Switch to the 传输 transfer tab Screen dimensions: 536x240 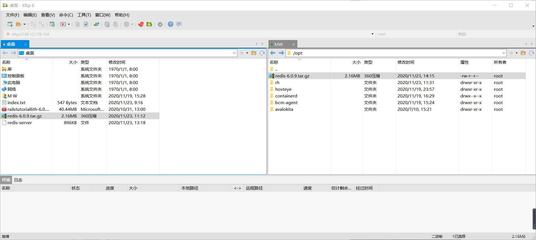pyautogui.click(x=6, y=180)
